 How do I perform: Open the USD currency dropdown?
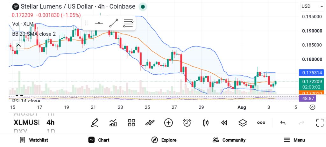(x=312, y=6)
